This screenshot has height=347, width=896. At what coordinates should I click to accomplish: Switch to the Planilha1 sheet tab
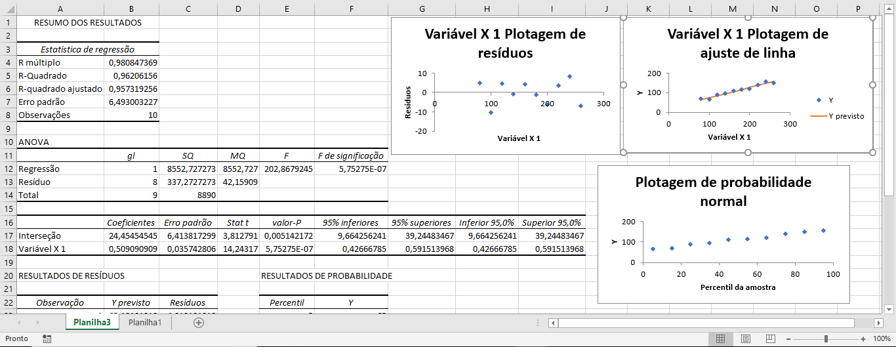[145, 323]
